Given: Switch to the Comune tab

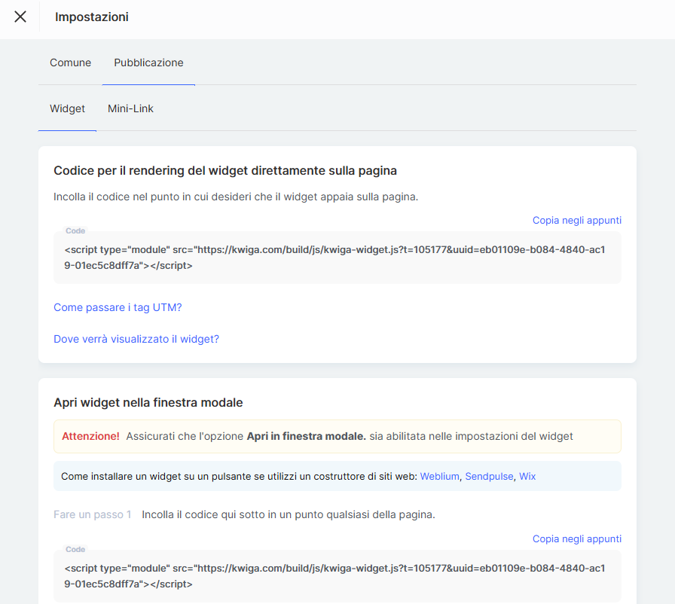Looking at the screenshot, I should click(70, 63).
